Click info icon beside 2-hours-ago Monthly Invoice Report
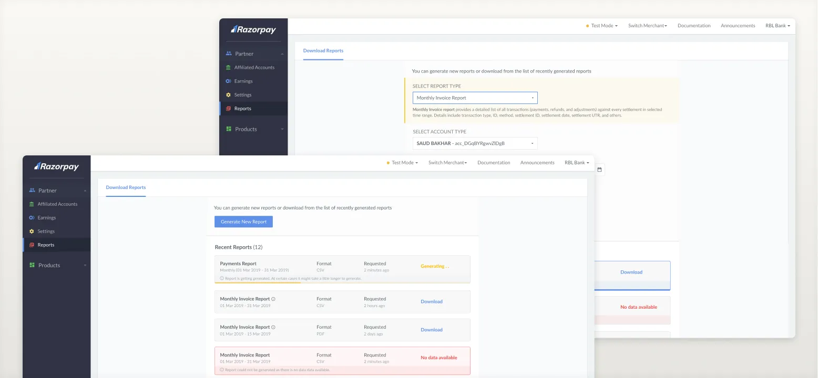The width and height of the screenshot is (818, 378). pos(273,299)
